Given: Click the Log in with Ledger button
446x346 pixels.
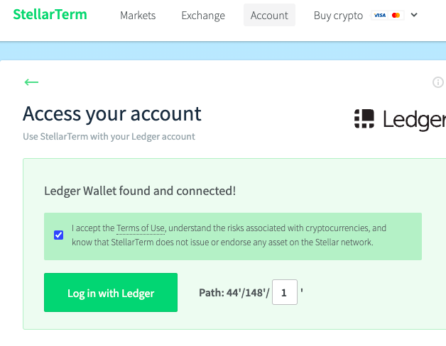Looking at the screenshot, I should (111, 292).
